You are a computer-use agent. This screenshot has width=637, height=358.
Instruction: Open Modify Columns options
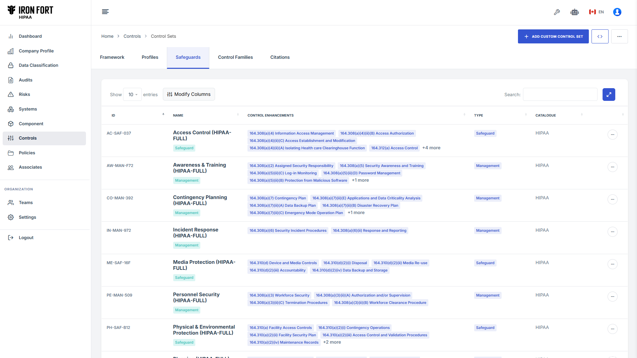coord(189,95)
